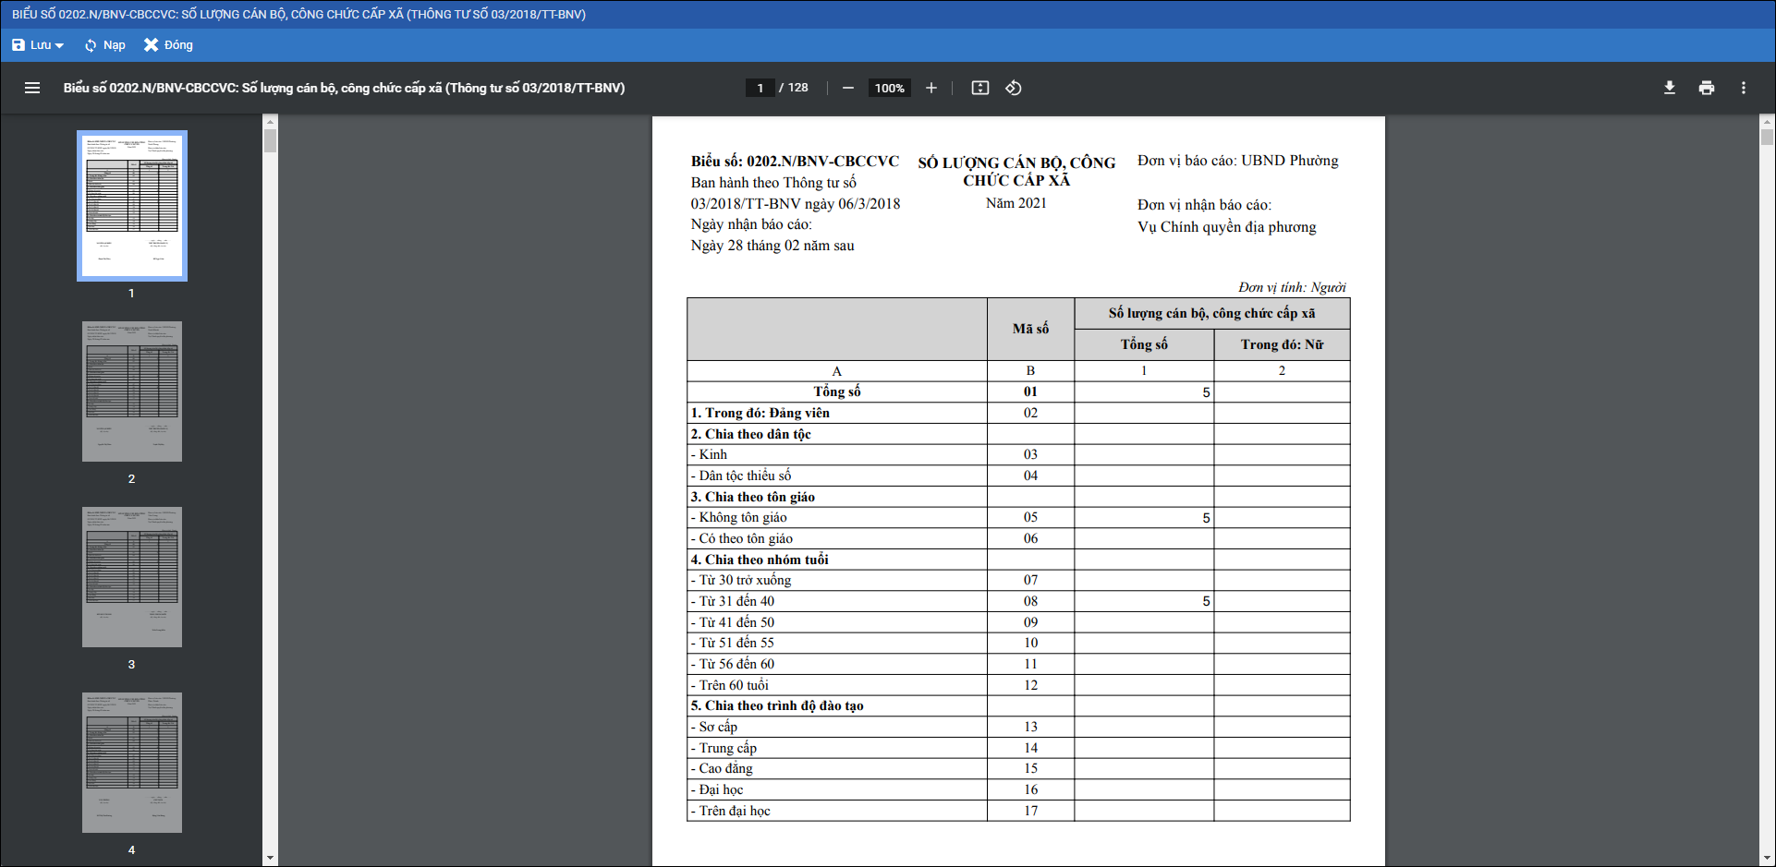
Task: Click the fit to page icon
Action: (x=979, y=88)
